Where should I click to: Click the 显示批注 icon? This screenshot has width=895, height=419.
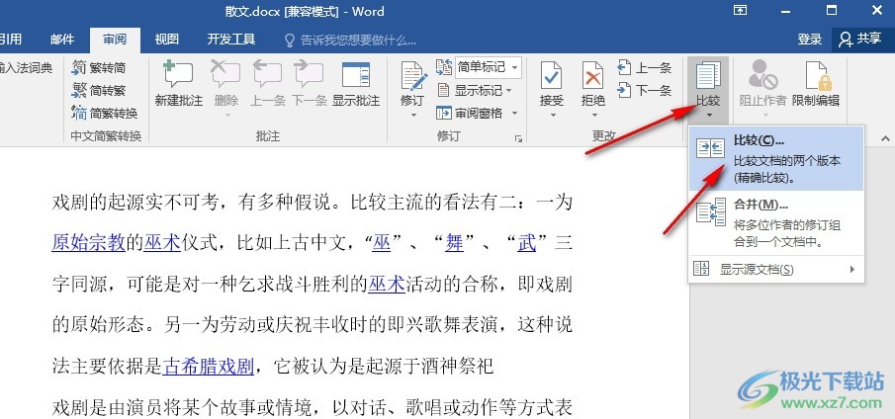(x=356, y=75)
